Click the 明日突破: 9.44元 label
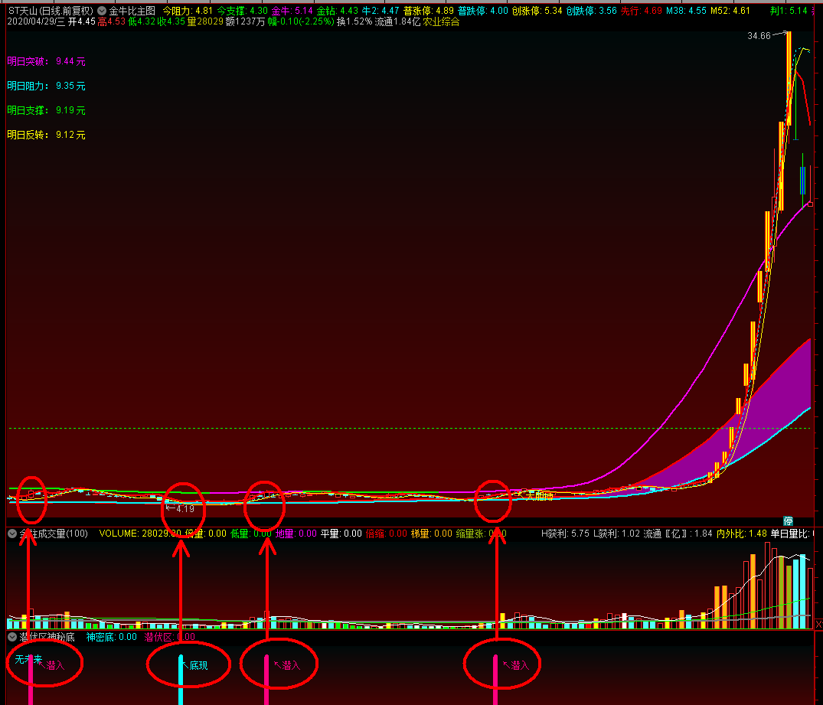The width and height of the screenshot is (823, 705). click(x=46, y=61)
